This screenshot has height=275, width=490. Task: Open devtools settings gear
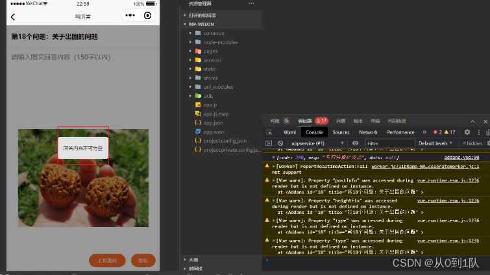(467, 132)
